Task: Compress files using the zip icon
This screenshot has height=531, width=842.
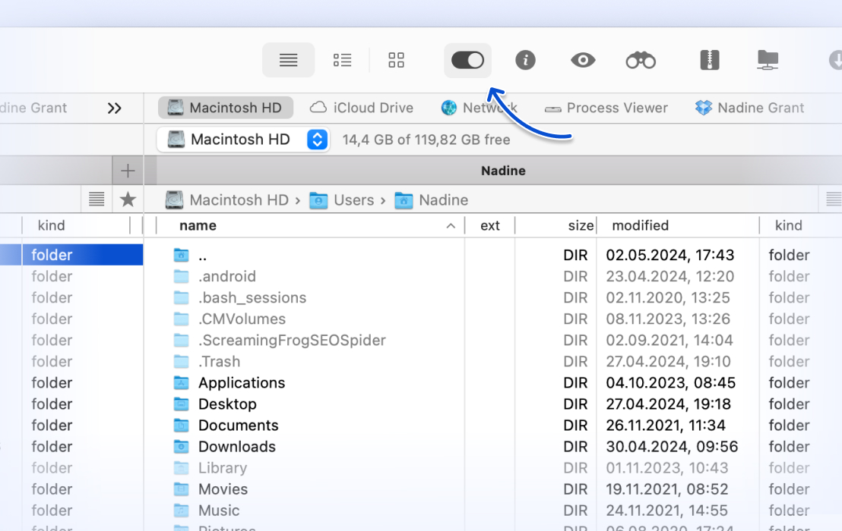Action: click(x=709, y=60)
